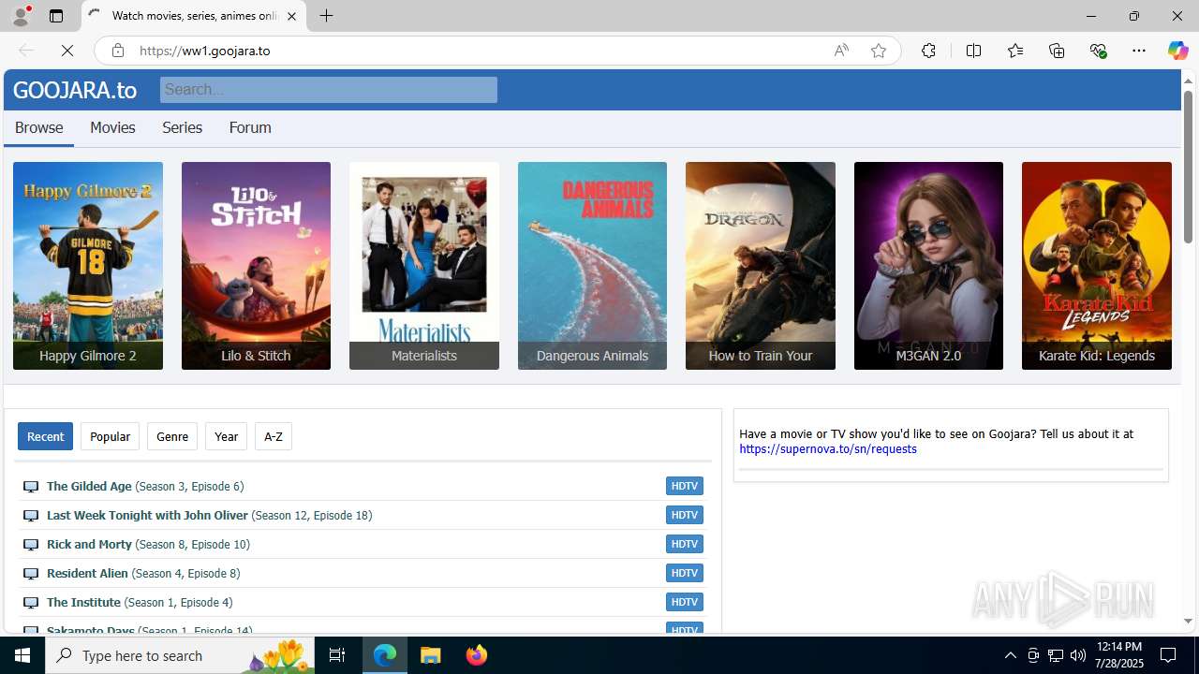
Task: Open the Materialists poster
Action: pyautogui.click(x=424, y=266)
